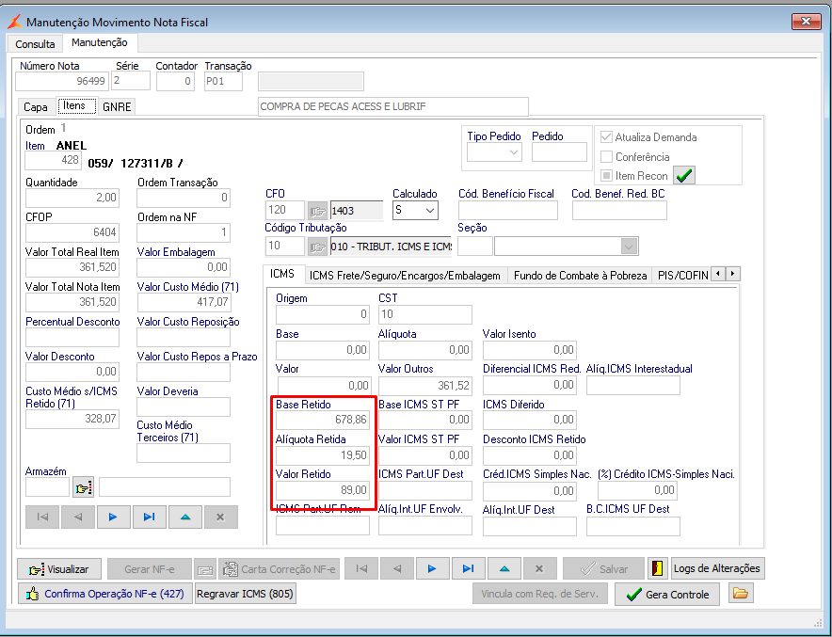Toggle the Item Recon checkbox
This screenshot has height=637, width=832.
point(606,176)
